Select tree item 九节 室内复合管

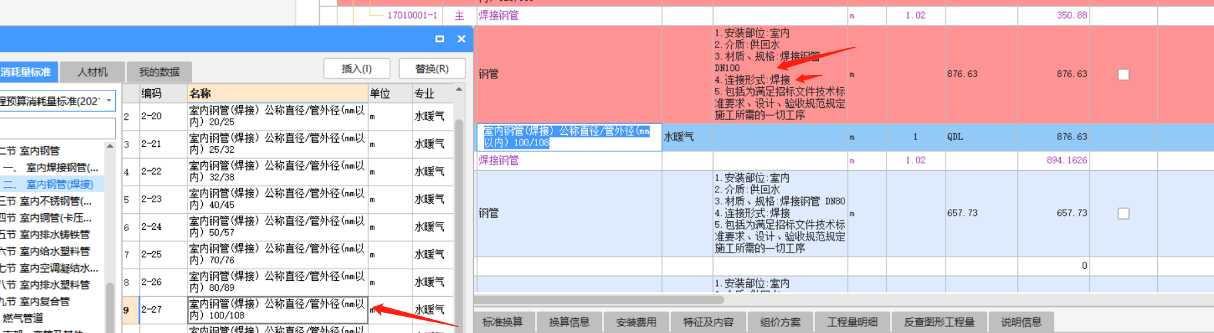[35, 302]
